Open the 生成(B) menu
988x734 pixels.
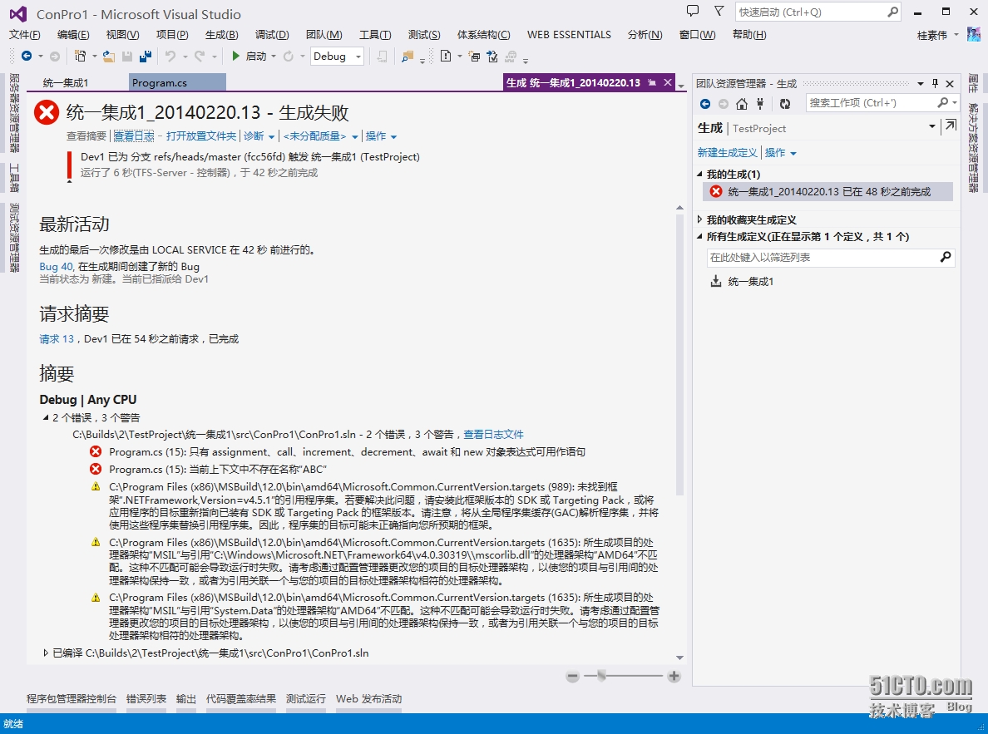coord(222,35)
